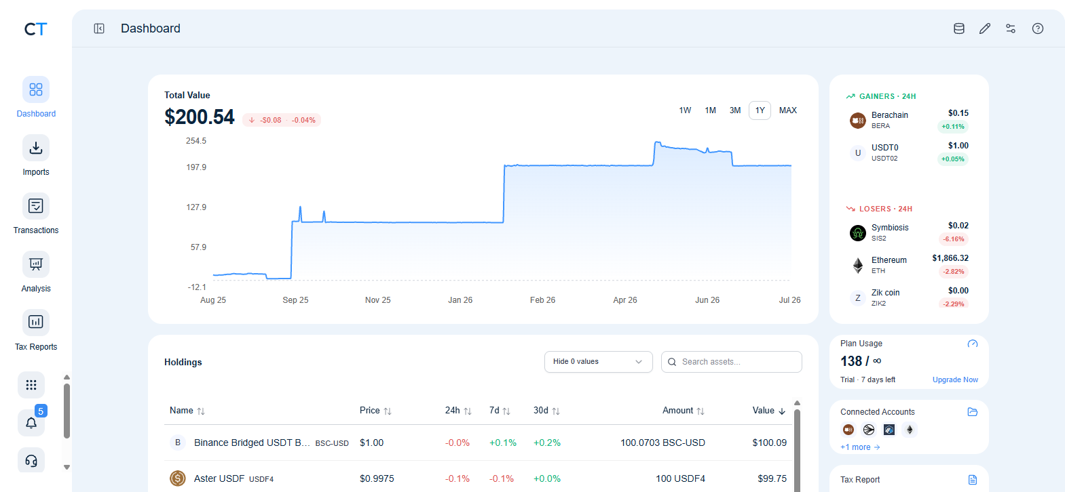Open the apps grid icon
This screenshot has width=1065, height=492.
31,385
